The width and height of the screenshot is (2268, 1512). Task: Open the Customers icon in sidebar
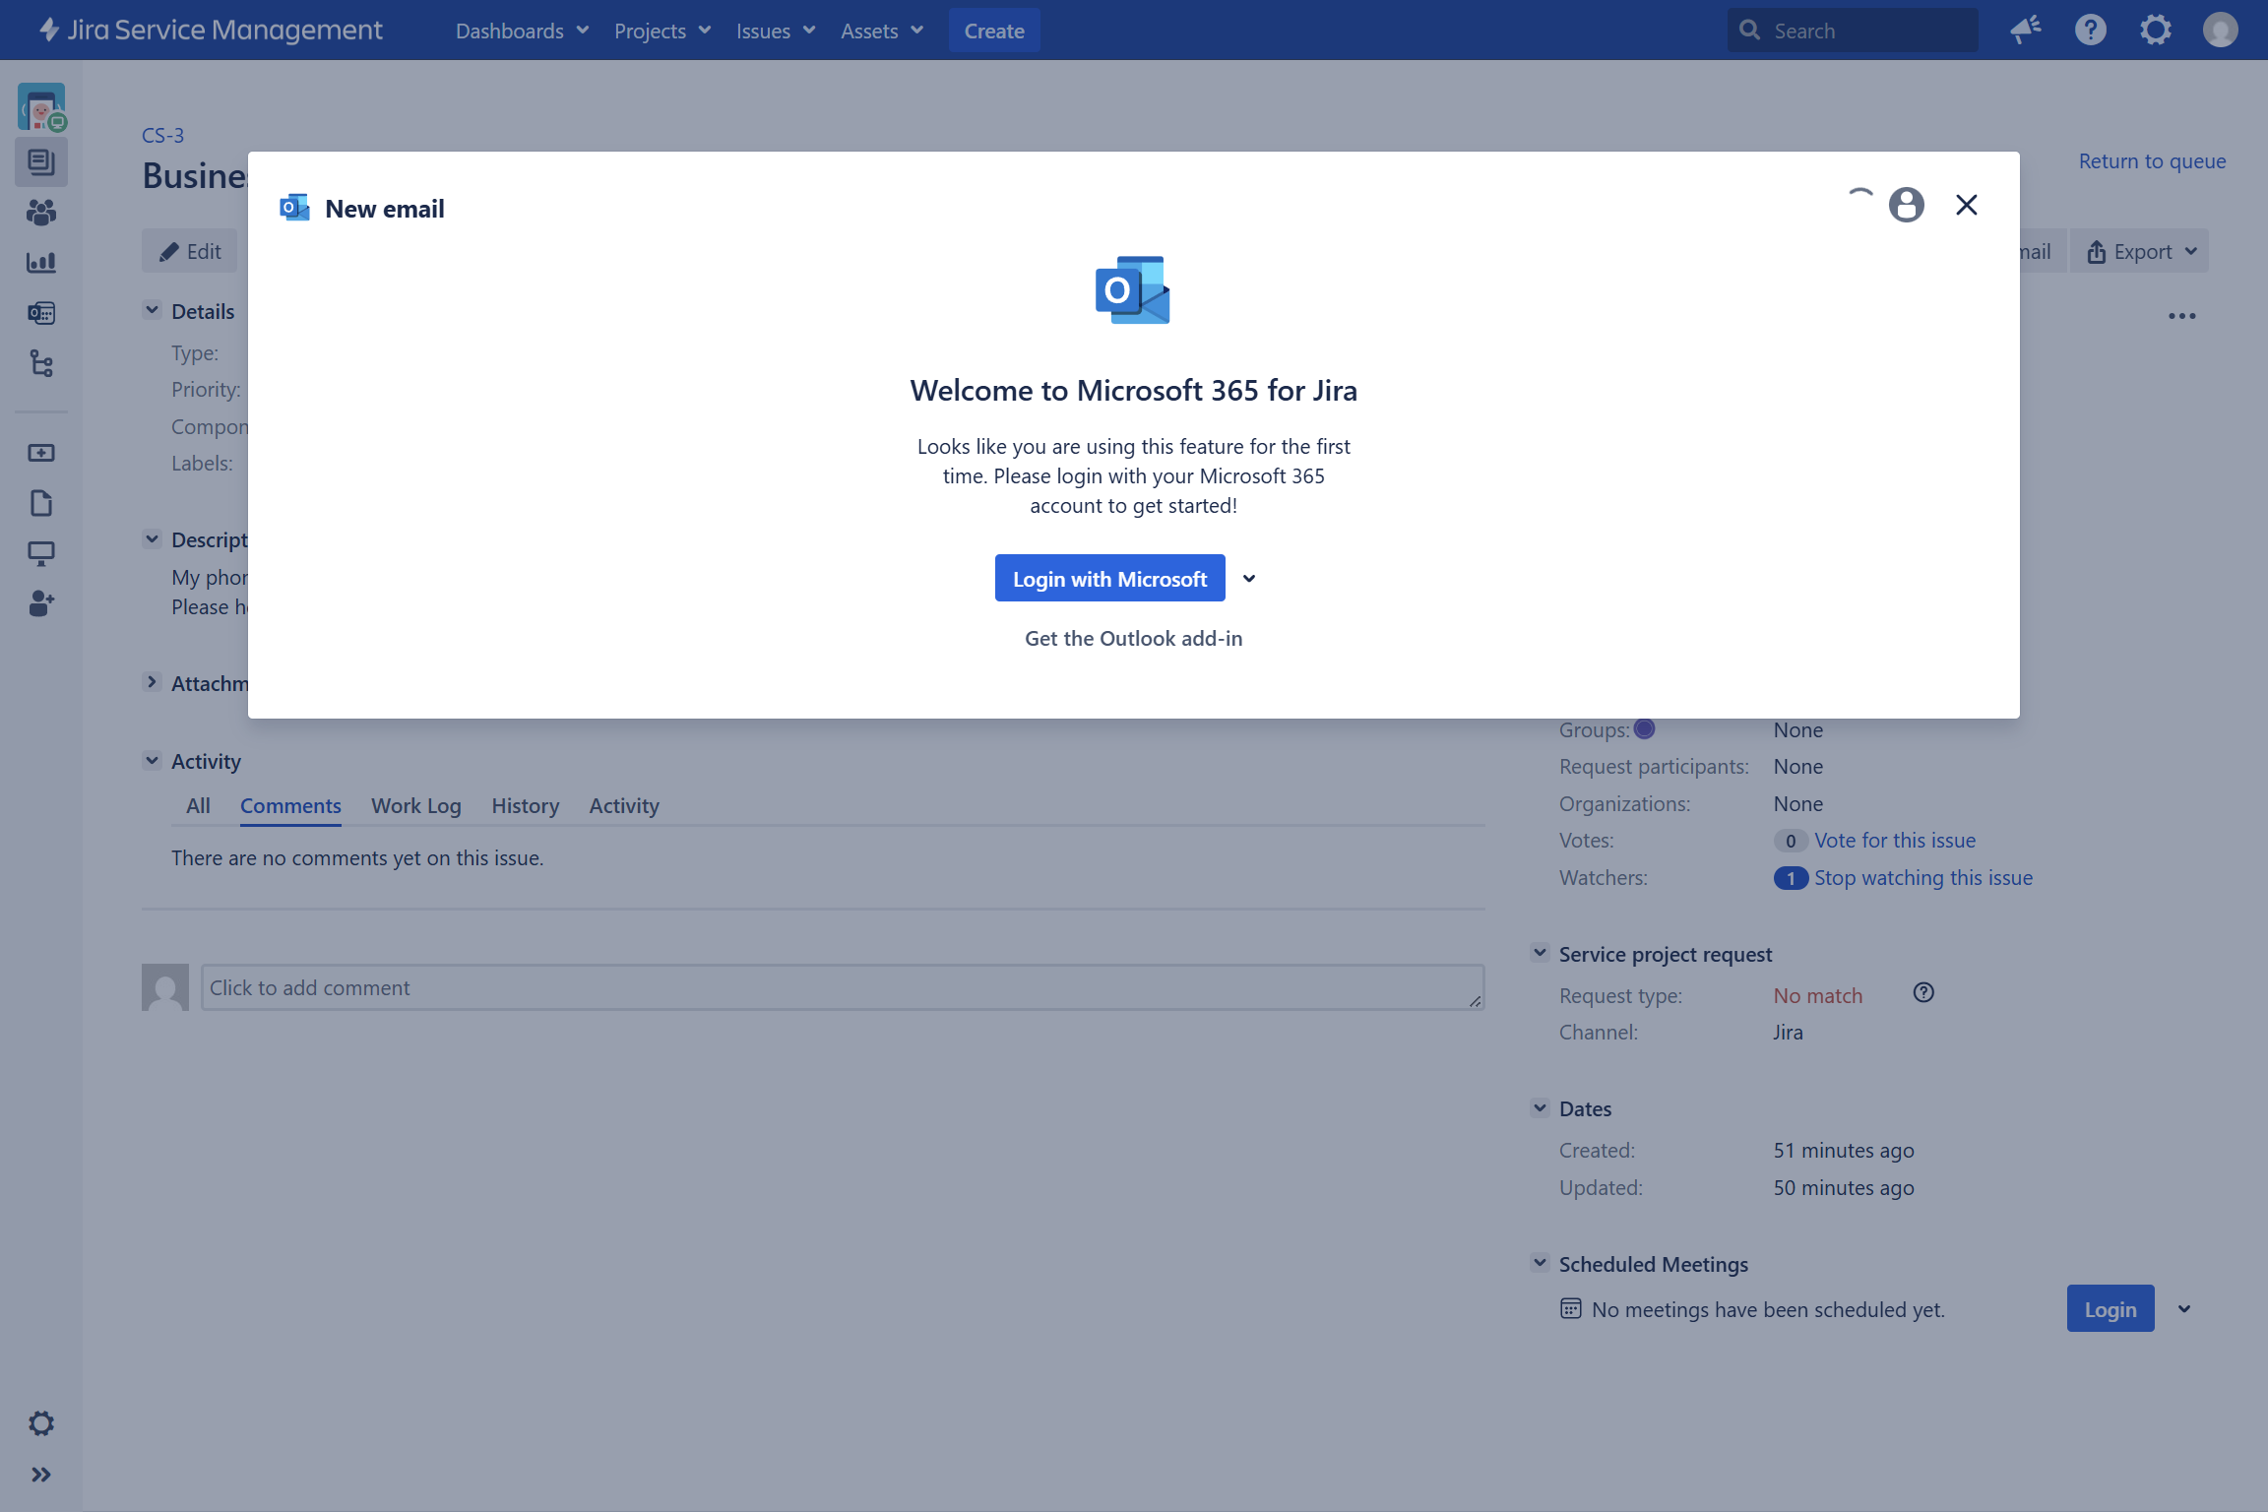40,212
